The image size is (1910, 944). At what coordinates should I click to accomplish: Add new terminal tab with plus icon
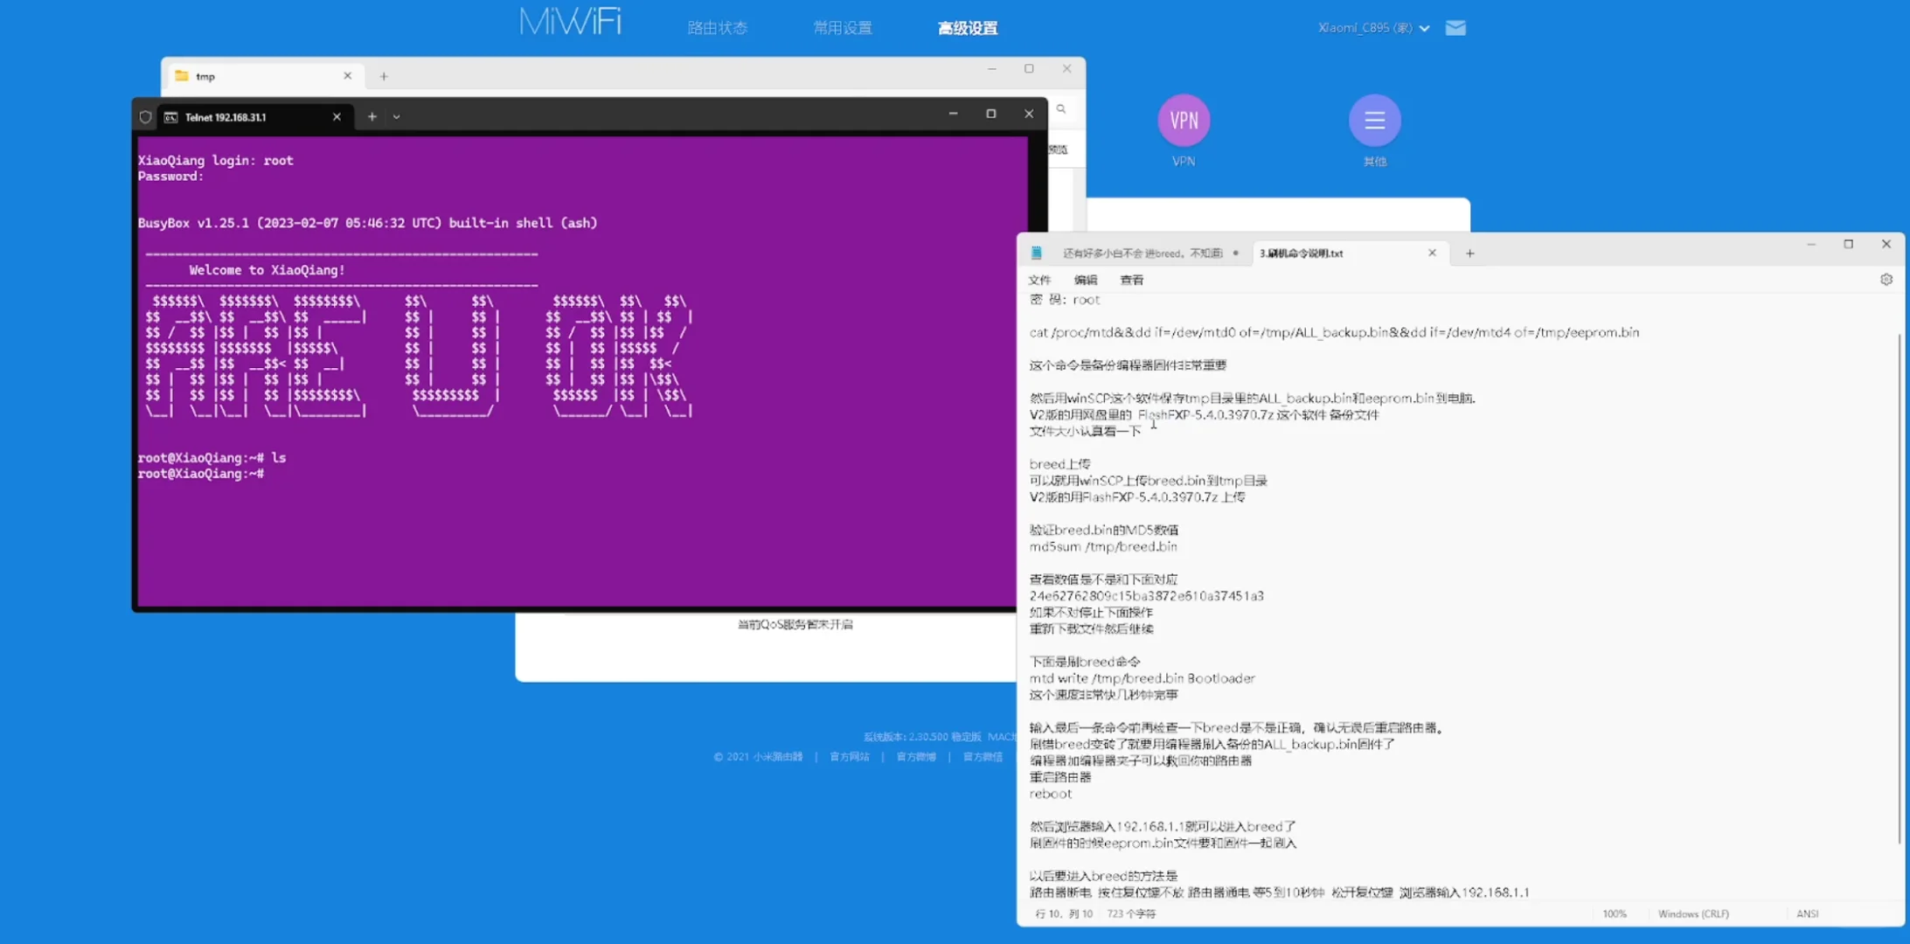coord(372,116)
